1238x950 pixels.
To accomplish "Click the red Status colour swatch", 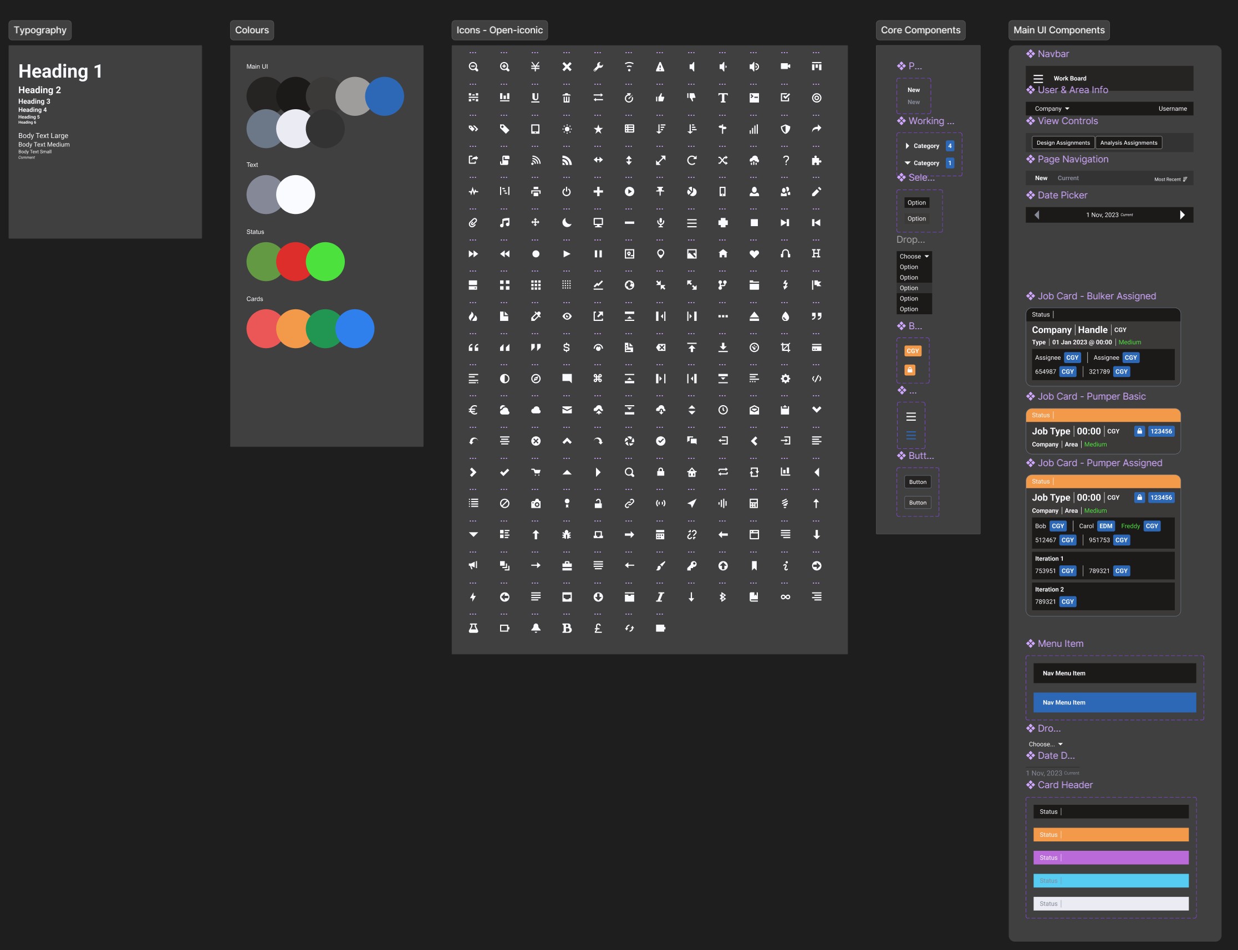I will tap(294, 262).
